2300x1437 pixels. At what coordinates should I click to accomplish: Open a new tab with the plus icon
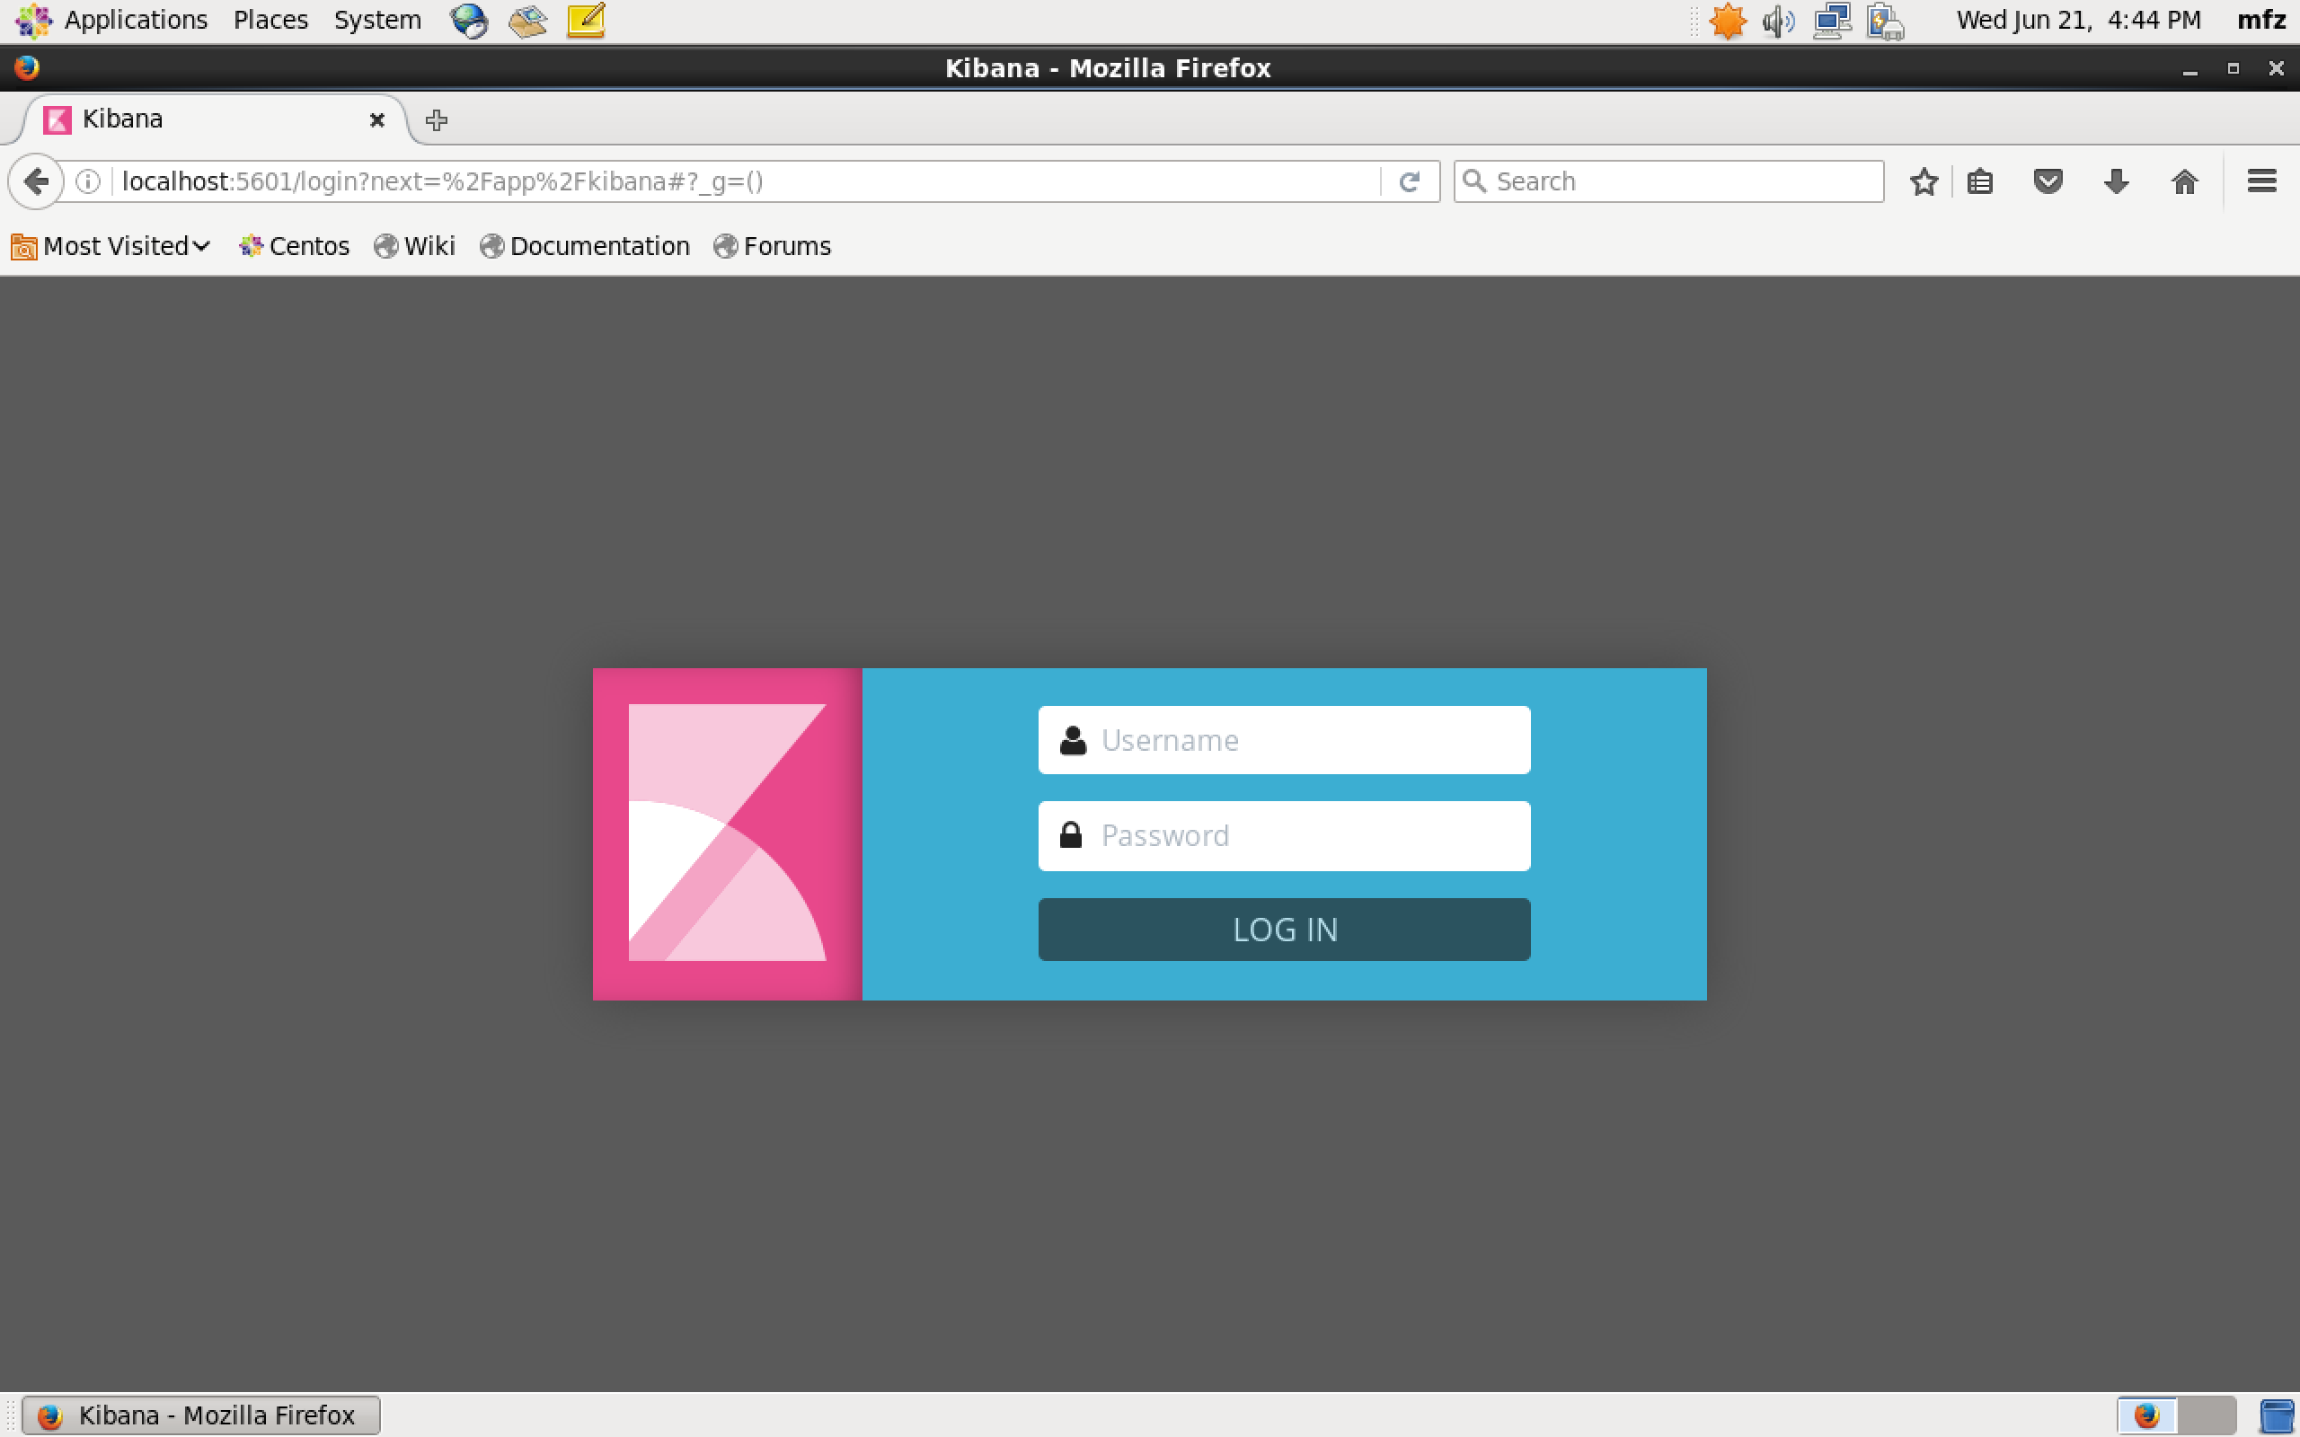click(x=437, y=119)
